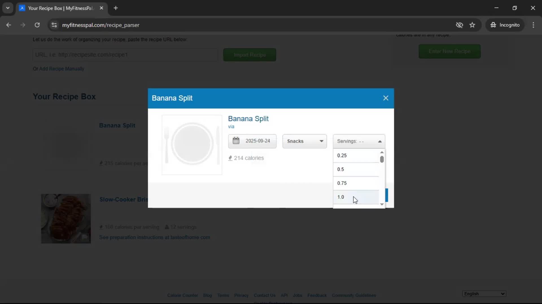The height and width of the screenshot is (304, 542).
Task: Click the plate placeholder image in dialog
Action: tap(192, 145)
